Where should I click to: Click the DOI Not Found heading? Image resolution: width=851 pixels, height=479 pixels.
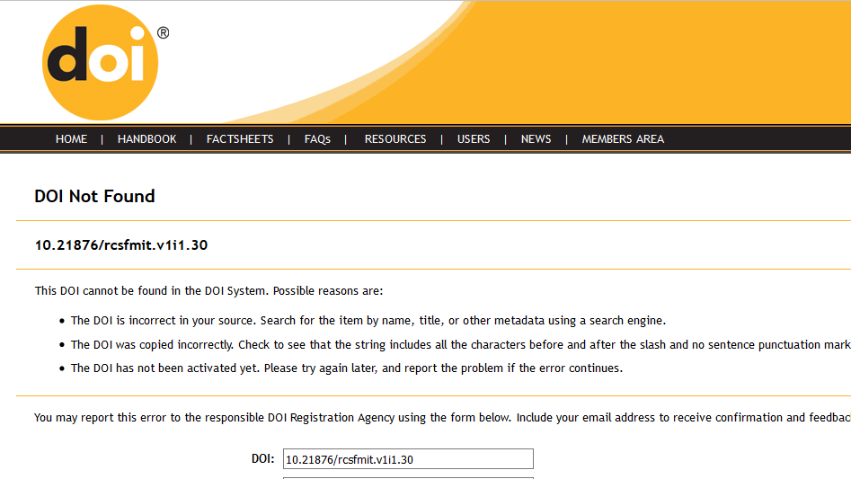[94, 196]
